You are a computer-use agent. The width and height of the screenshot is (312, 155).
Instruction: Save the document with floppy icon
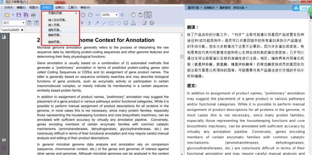[x=19, y=15]
